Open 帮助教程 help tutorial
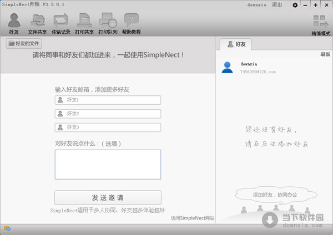The height and width of the screenshot is (235, 333). point(132,24)
